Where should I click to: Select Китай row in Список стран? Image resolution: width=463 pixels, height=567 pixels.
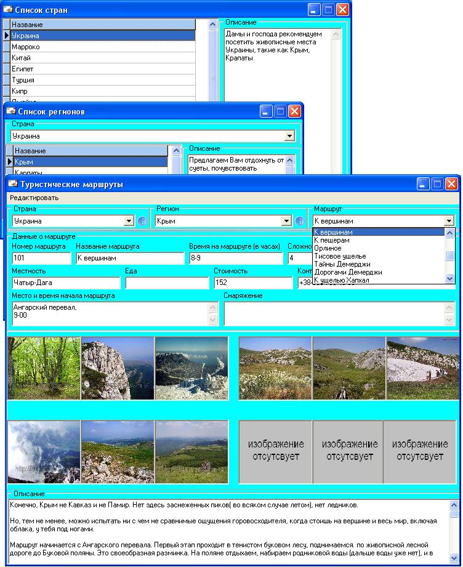103,58
